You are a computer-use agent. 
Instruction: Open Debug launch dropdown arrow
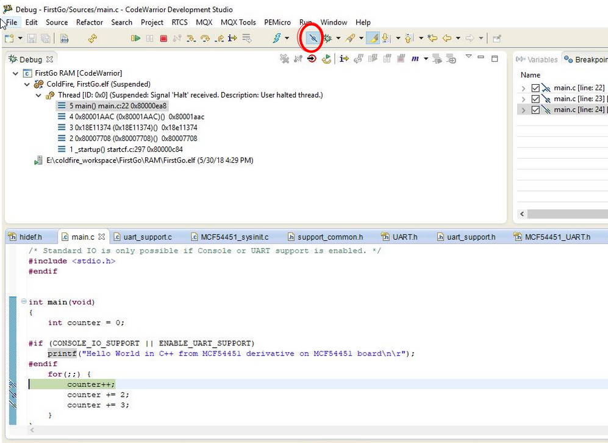tap(338, 38)
